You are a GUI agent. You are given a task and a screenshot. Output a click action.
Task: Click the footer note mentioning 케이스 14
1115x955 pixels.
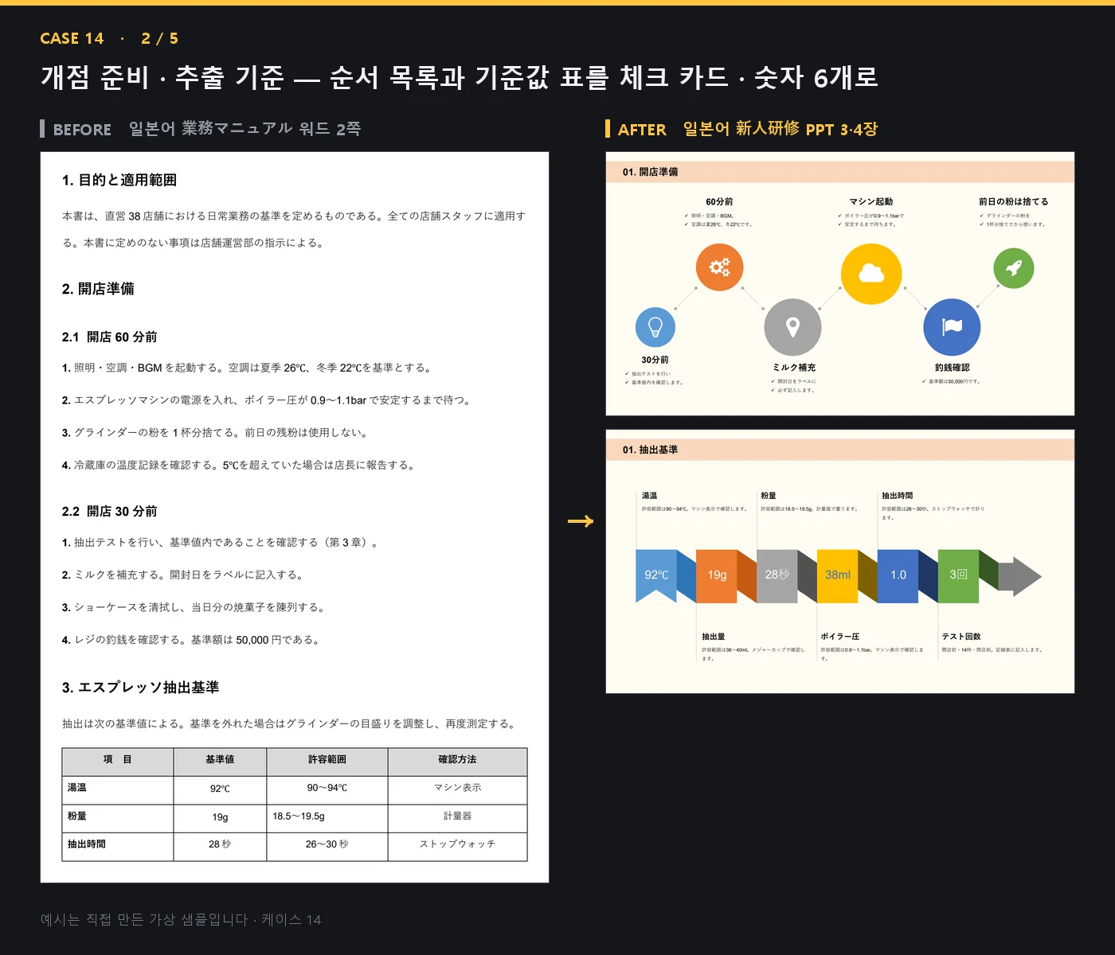[181, 920]
